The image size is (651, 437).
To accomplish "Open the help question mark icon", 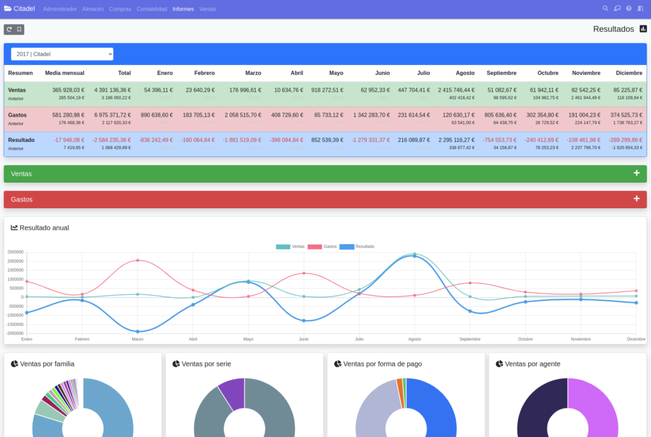I will [x=629, y=9].
